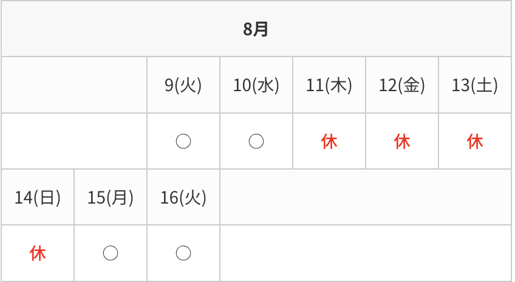Image resolution: width=515 pixels, height=282 pixels.
Task: Select the 16(火) date cell
Action: [183, 197]
